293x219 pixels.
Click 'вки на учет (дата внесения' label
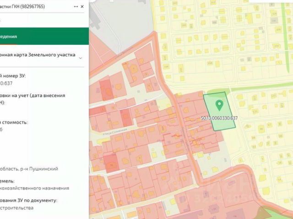(33, 95)
